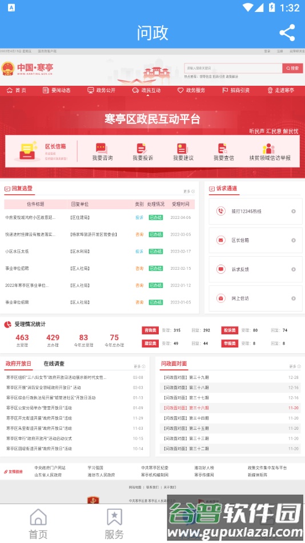Click the 我要咨询 icon
The height and width of the screenshot is (543, 305).
[x=102, y=148]
